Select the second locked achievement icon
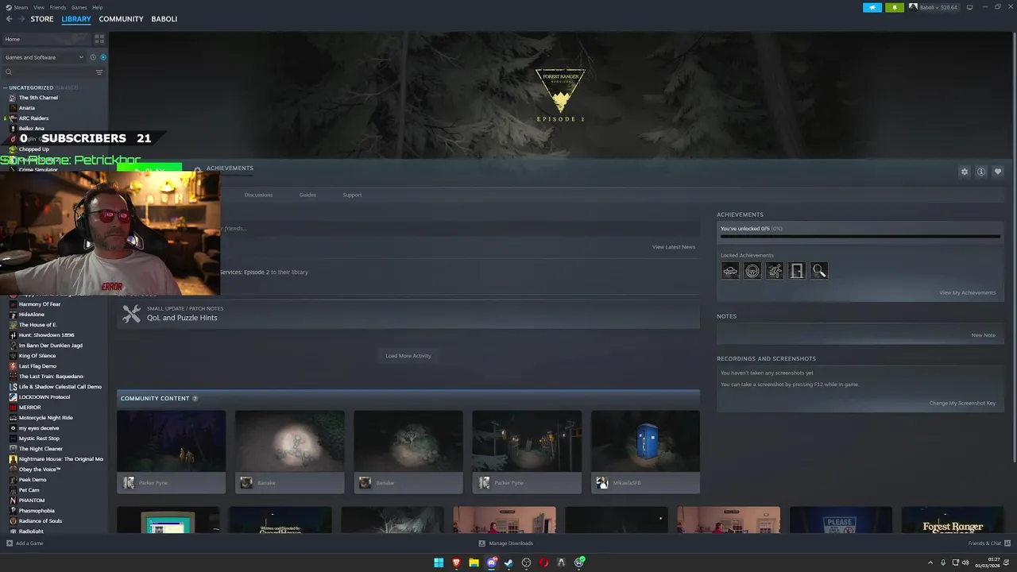Viewport: 1017px width, 572px height. pyautogui.click(x=752, y=271)
